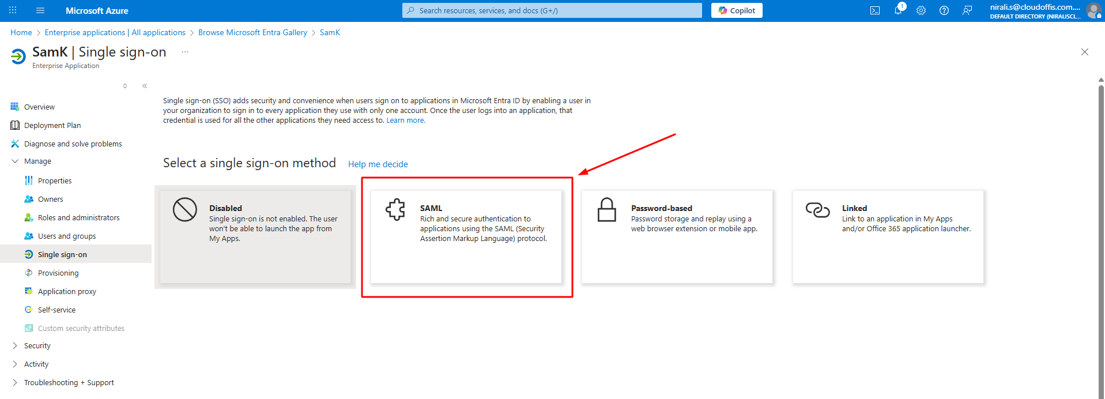The image size is (1105, 399).
Task: Choose the Password-based sign-on card
Action: [x=677, y=237]
